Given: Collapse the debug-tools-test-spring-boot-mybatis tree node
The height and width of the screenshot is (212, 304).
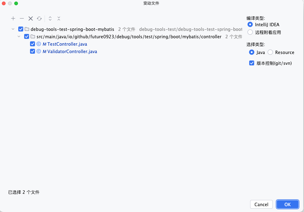Looking at the screenshot, I should click(13, 29).
